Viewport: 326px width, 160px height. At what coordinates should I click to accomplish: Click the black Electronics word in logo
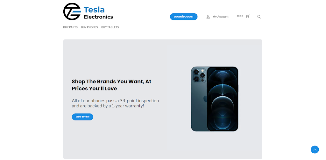[x=98, y=17]
